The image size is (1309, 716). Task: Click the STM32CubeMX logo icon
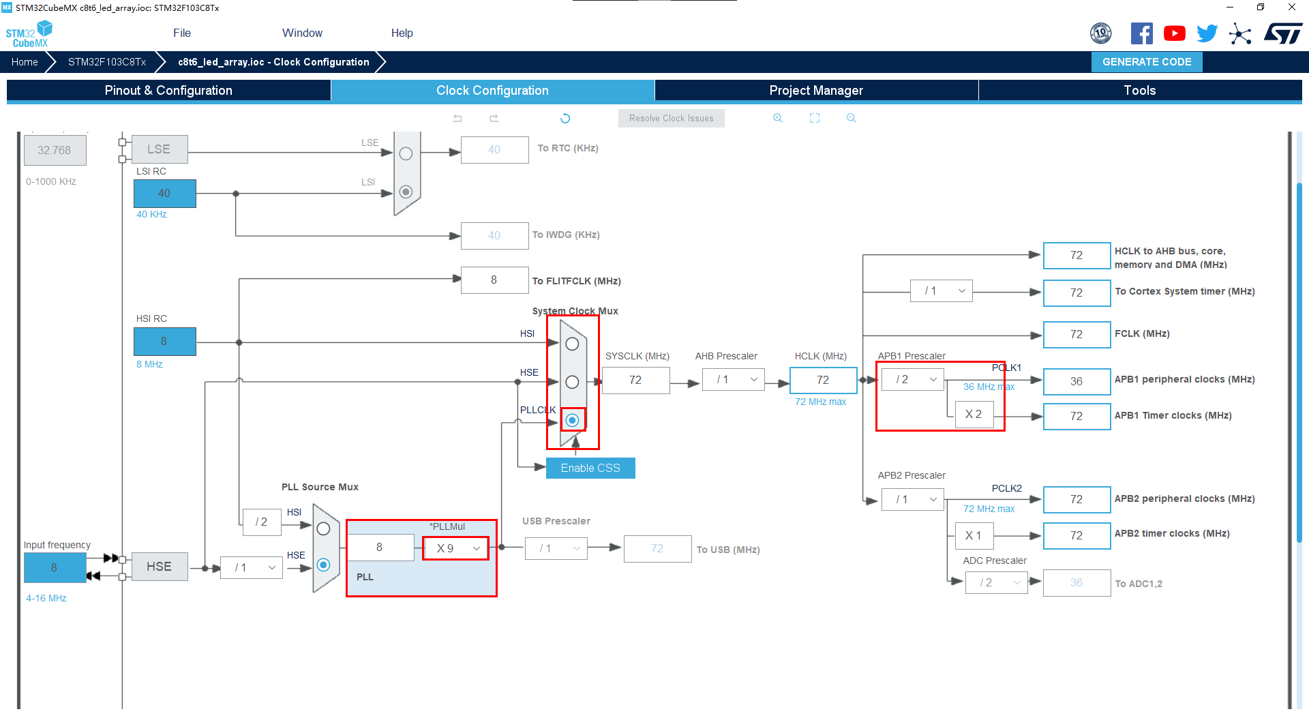(29, 34)
